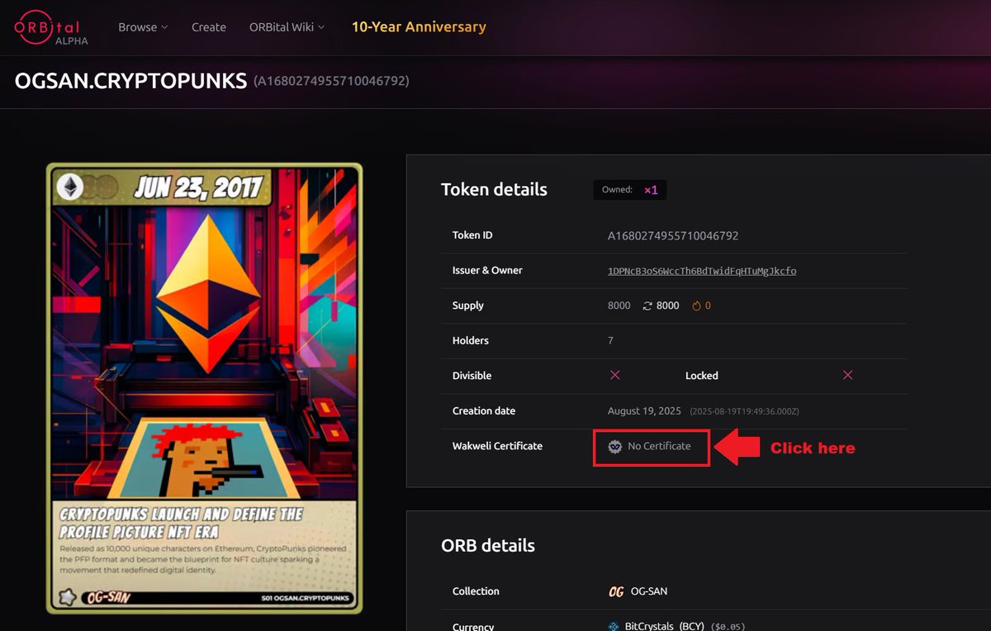991x631 pixels.
Task: Click the ($0.05) price text
Action: point(728,627)
